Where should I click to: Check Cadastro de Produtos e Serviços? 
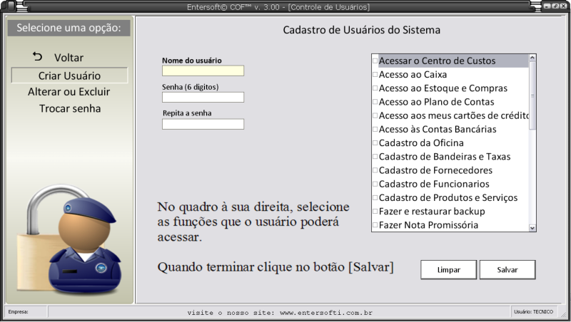tap(375, 198)
